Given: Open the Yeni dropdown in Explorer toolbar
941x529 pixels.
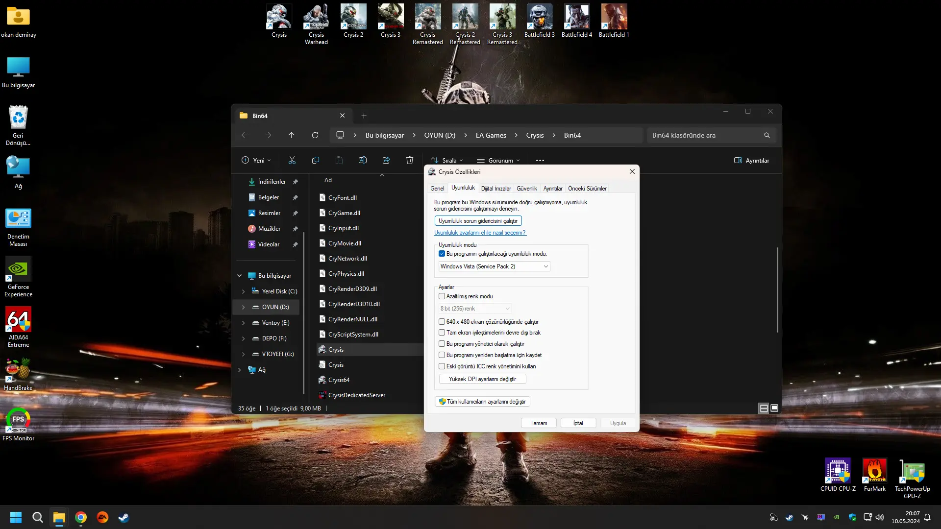Looking at the screenshot, I should [256, 160].
